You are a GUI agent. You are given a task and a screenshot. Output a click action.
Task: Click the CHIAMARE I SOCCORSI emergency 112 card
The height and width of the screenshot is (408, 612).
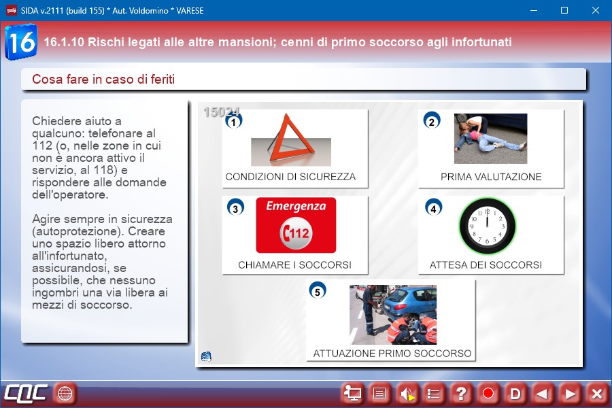(x=294, y=235)
